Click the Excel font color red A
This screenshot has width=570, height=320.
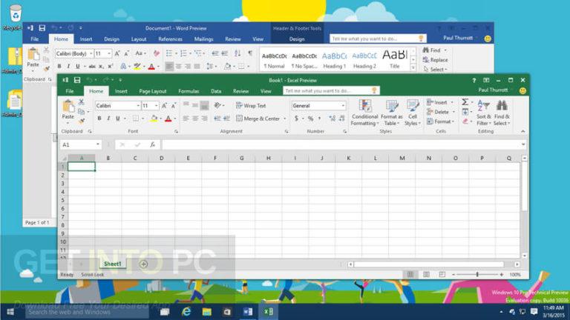(168, 119)
